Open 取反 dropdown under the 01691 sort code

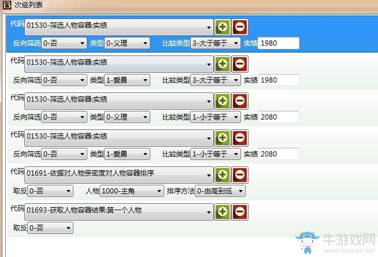(x=50, y=191)
